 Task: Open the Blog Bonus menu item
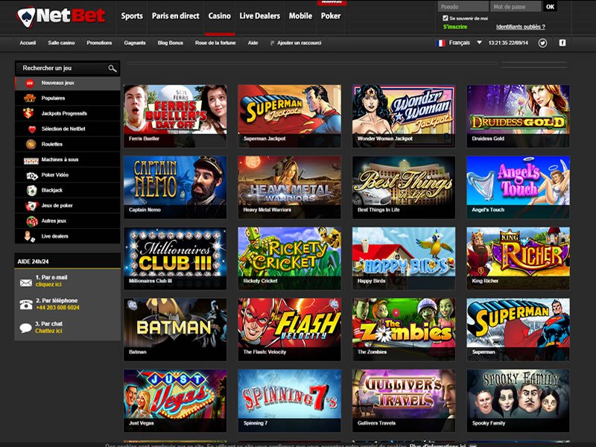(x=171, y=43)
